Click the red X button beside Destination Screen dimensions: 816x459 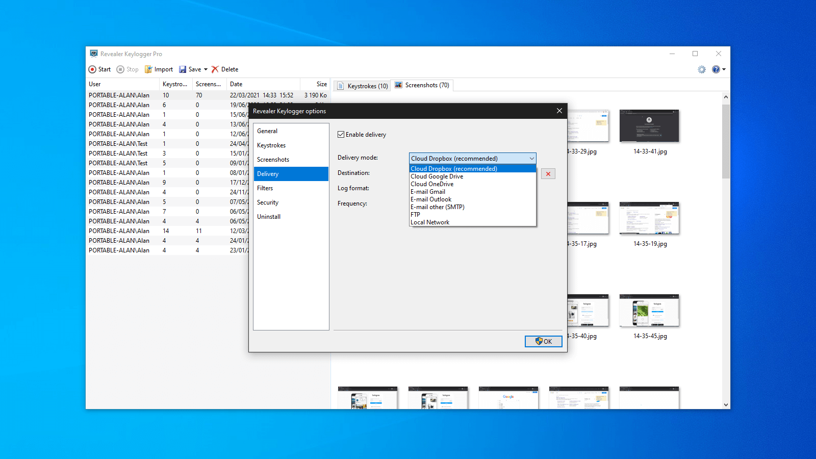coord(548,174)
